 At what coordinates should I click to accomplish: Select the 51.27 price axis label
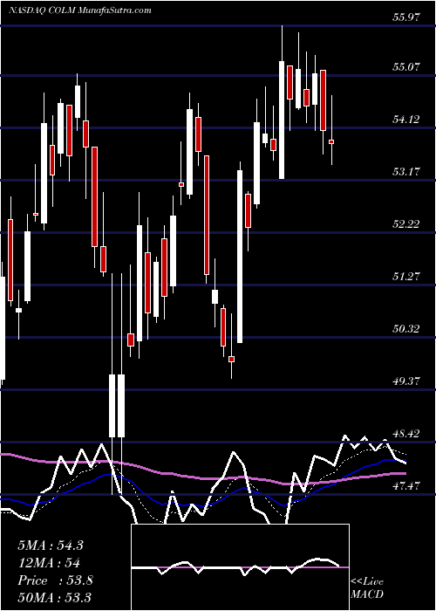click(406, 277)
